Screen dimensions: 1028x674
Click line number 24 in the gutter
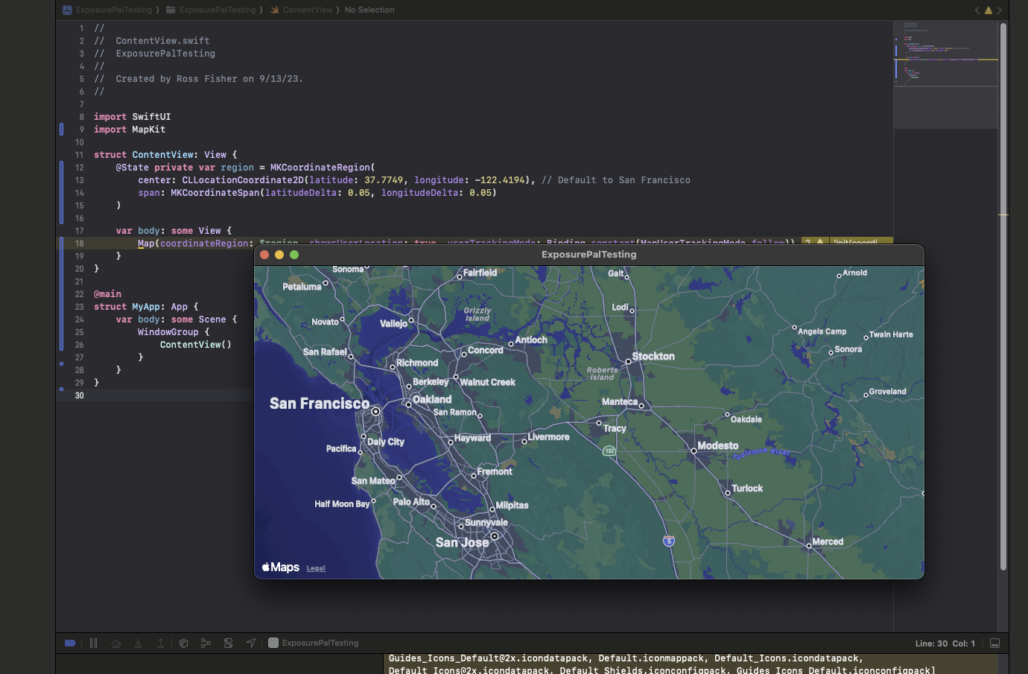pyautogui.click(x=80, y=319)
